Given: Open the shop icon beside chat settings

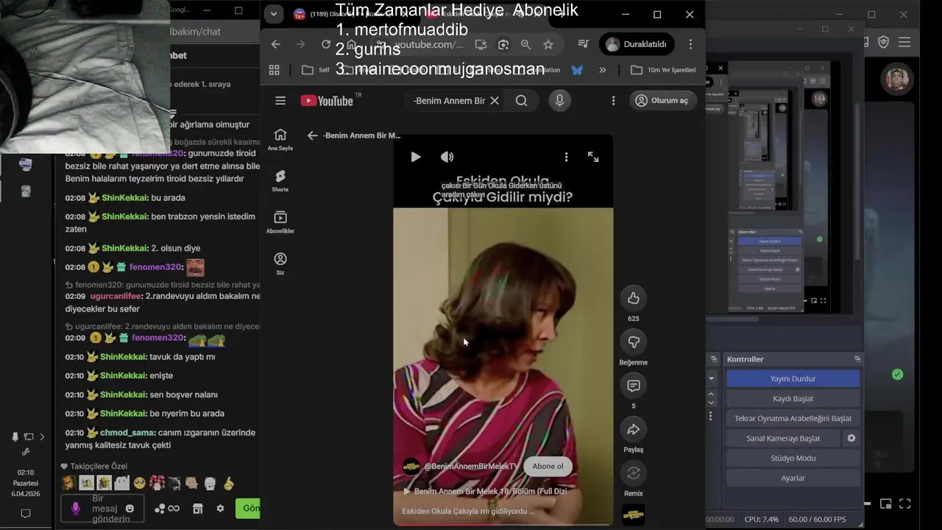Looking at the screenshot, I should (197, 509).
